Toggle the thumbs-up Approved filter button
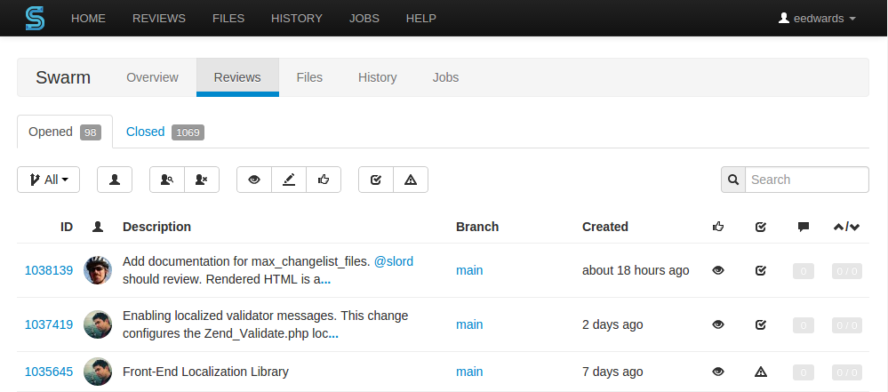 tap(324, 180)
